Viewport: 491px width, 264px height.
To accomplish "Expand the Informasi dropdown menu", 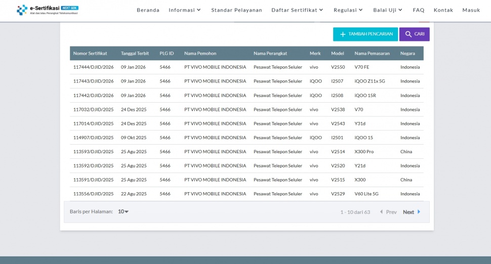I will tap(185, 10).
